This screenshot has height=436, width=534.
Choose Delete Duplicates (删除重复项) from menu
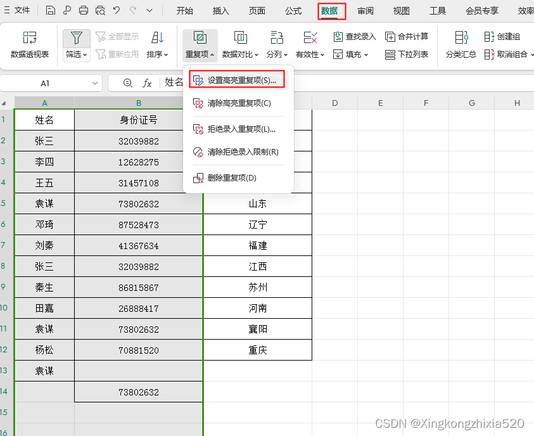(232, 178)
